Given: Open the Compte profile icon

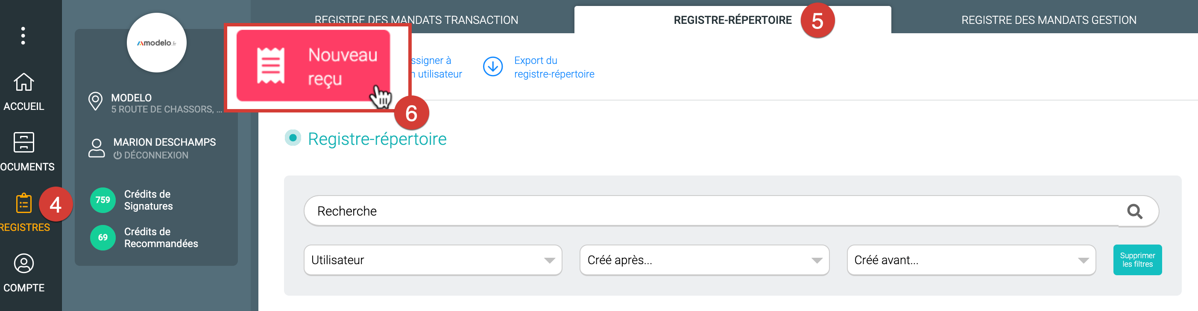Looking at the screenshot, I should tap(24, 264).
